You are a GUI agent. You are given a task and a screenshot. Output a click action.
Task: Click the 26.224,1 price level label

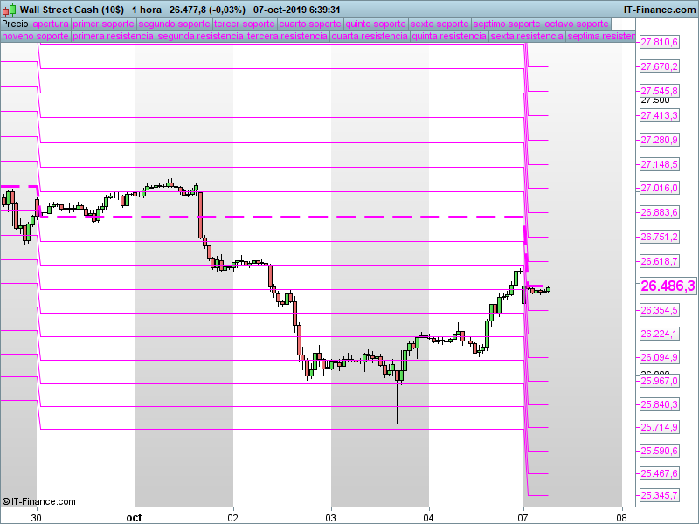[660, 334]
